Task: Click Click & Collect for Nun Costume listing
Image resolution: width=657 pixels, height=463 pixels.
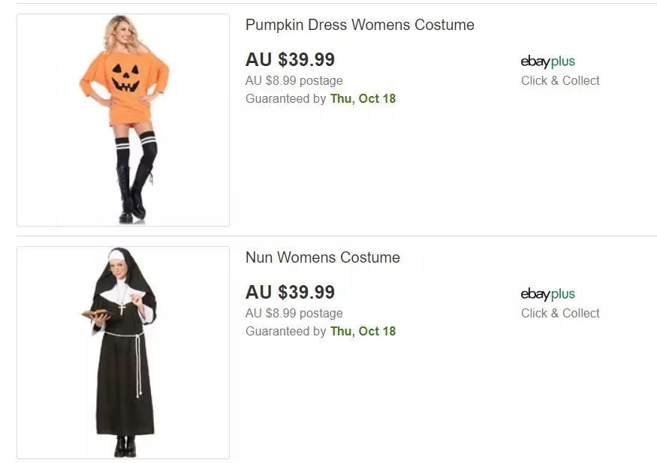Action: [x=560, y=313]
